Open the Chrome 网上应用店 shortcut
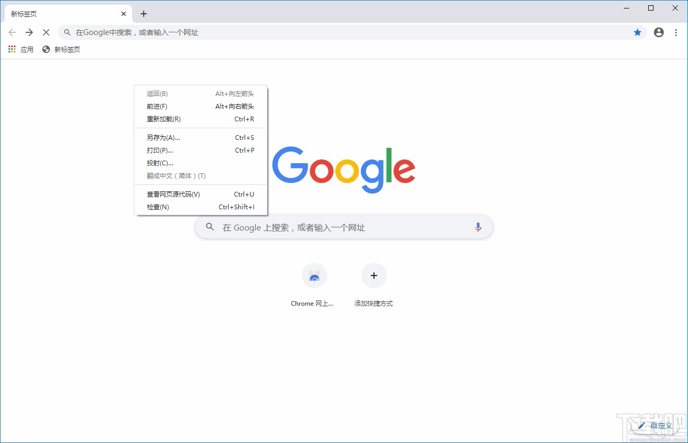 click(315, 276)
